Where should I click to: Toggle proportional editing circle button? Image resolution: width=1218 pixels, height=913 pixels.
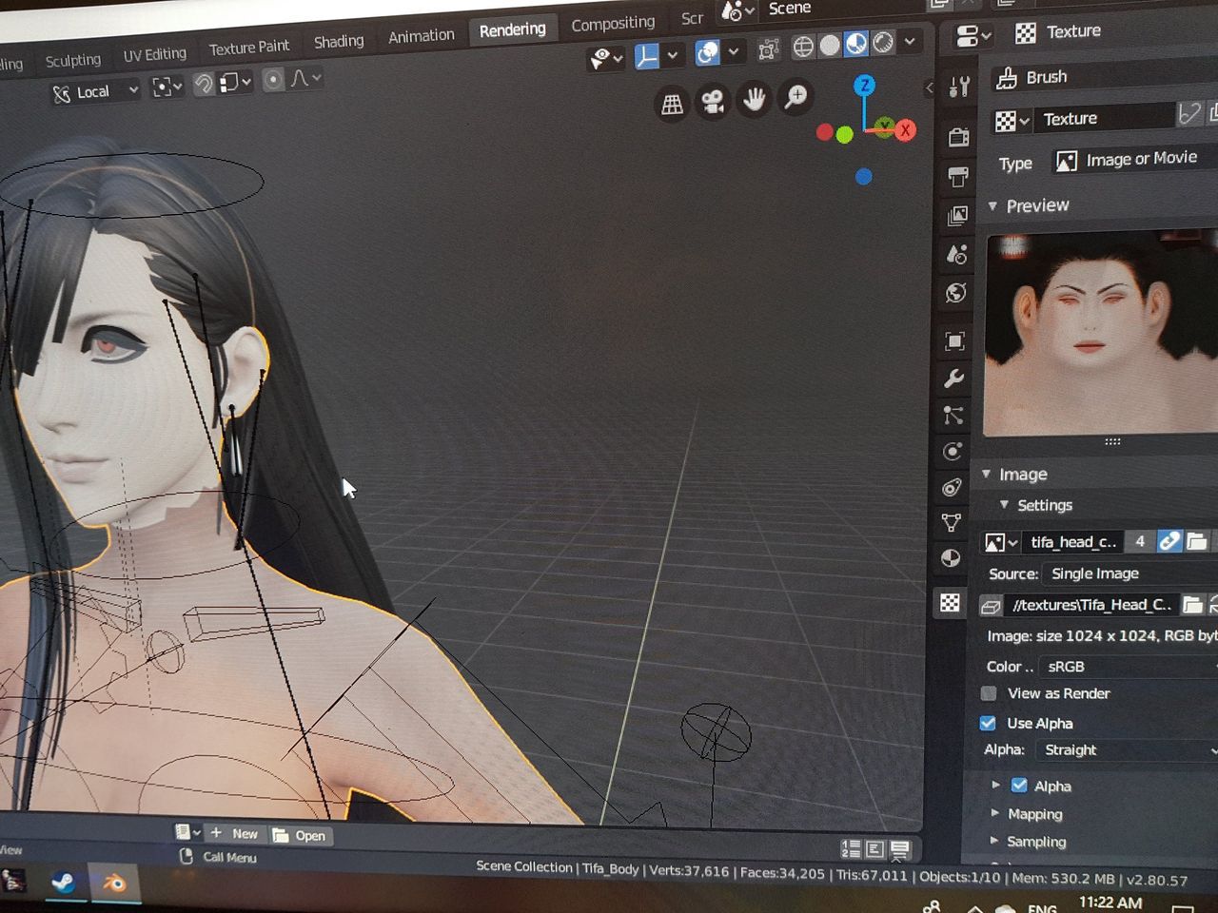click(x=273, y=80)
